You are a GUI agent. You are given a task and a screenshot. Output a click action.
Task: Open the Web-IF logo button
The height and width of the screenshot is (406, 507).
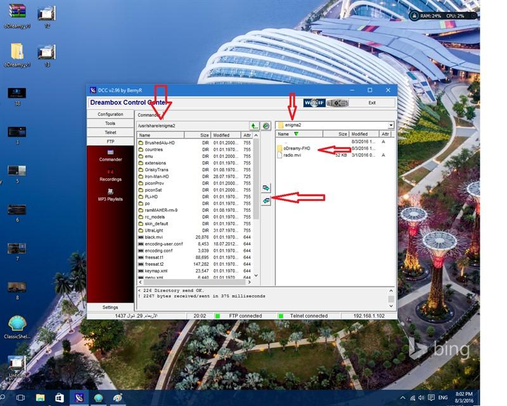[314, 103]
